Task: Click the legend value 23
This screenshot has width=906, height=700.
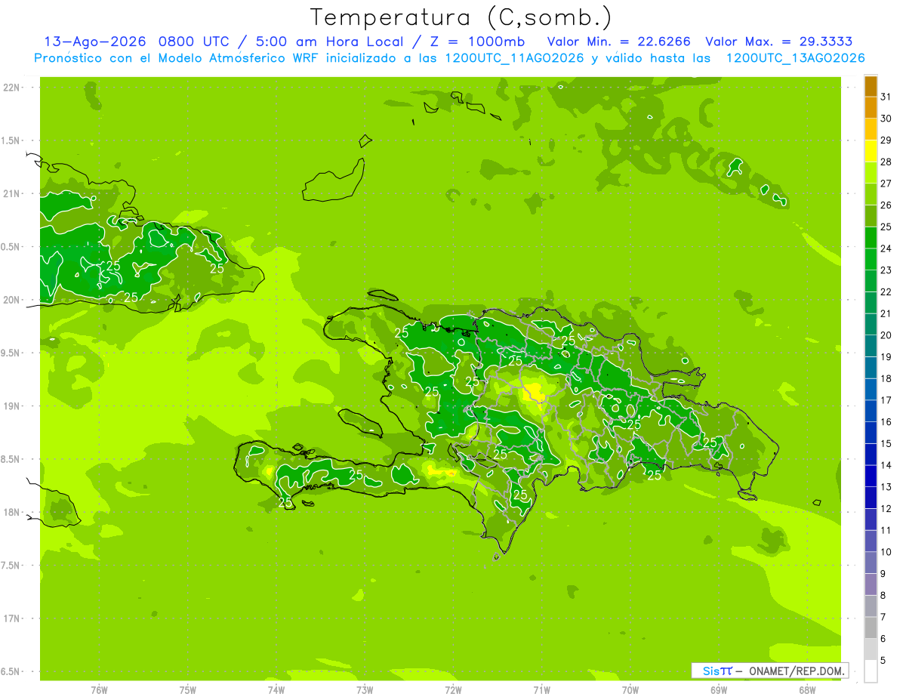Action: click(886, 270)
